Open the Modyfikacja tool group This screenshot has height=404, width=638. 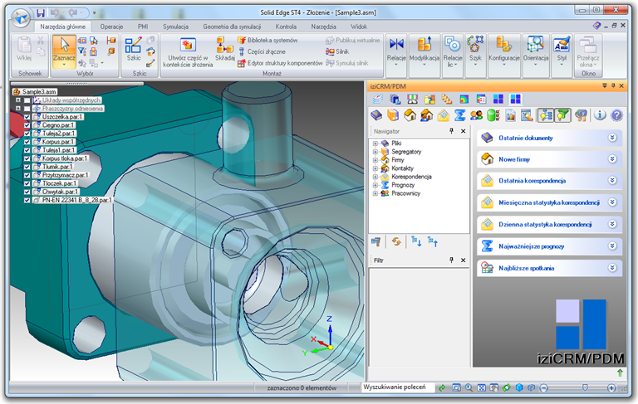pos(425,51)
